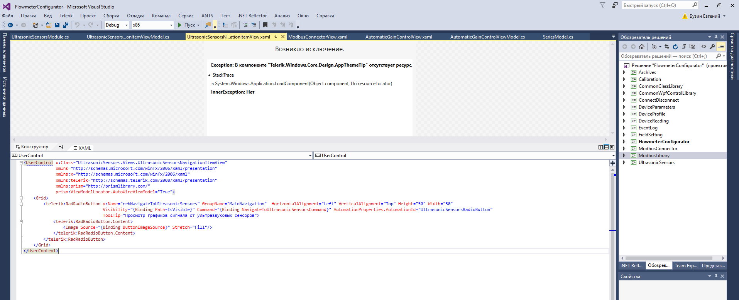The width and height of the screenshot is (739, 300).
Task: Click the Solution Explorer search field
Action: [672, 56]
